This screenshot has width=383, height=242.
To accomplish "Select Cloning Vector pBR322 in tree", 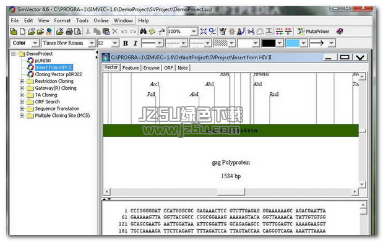I will pyautogui.click(x=58, y=74).
